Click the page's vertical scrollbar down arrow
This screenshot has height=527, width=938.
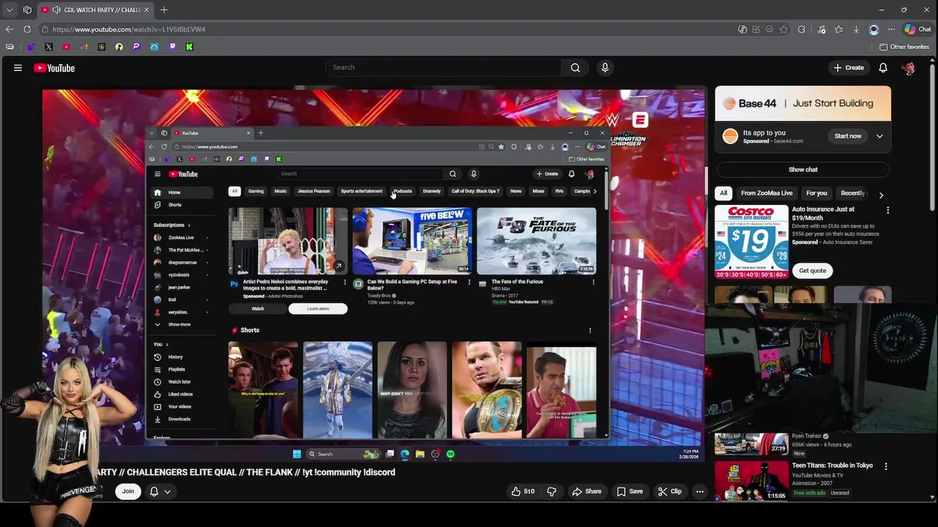coord(933,498)
